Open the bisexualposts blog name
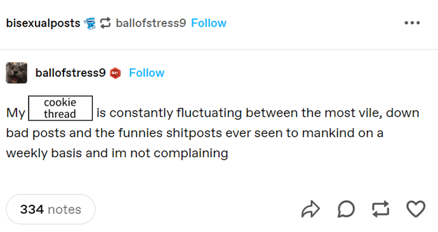The width and height of the screenshot is (438, 232). click(x=43, y=23)
